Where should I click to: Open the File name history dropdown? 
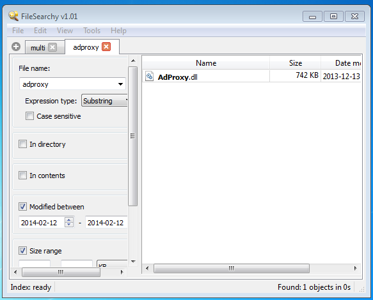click(121, 84)
